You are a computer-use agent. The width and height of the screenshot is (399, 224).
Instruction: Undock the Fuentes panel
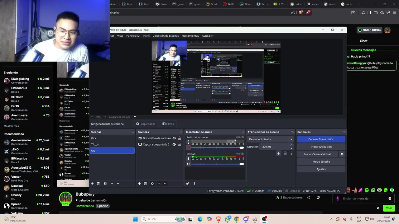click(x=181, y=132)
